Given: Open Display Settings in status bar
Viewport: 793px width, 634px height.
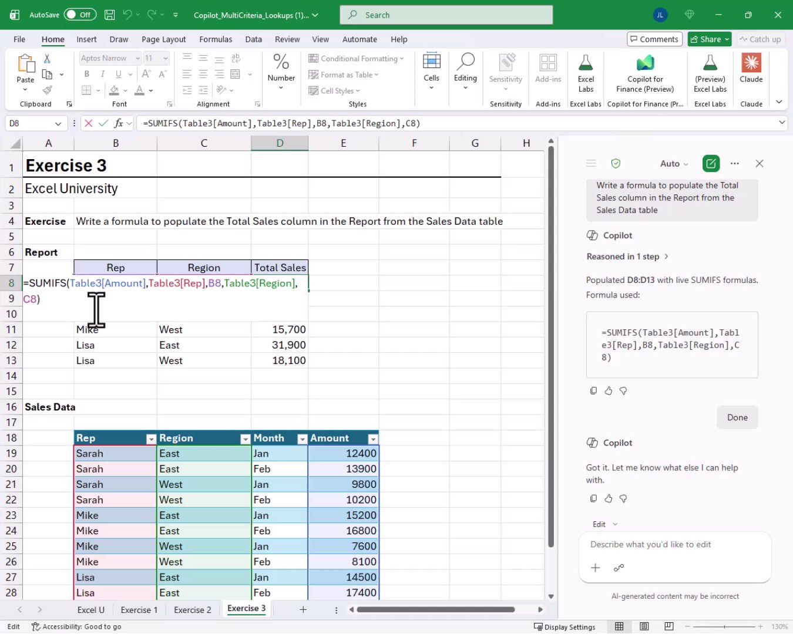Looking at the screenshot, I should point(564,627).
